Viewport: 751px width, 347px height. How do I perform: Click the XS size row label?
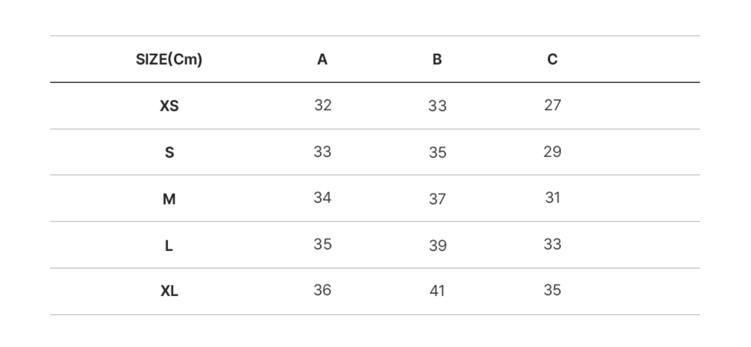click(x=169, y=106)
